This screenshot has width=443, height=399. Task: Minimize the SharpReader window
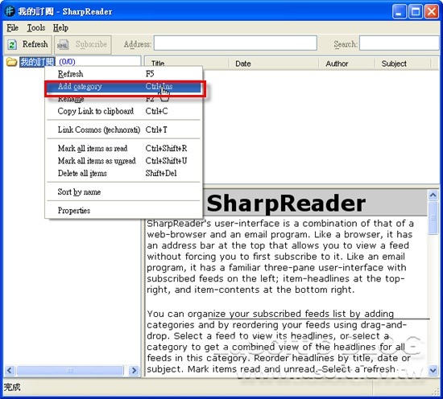click(x=400, y=11)
